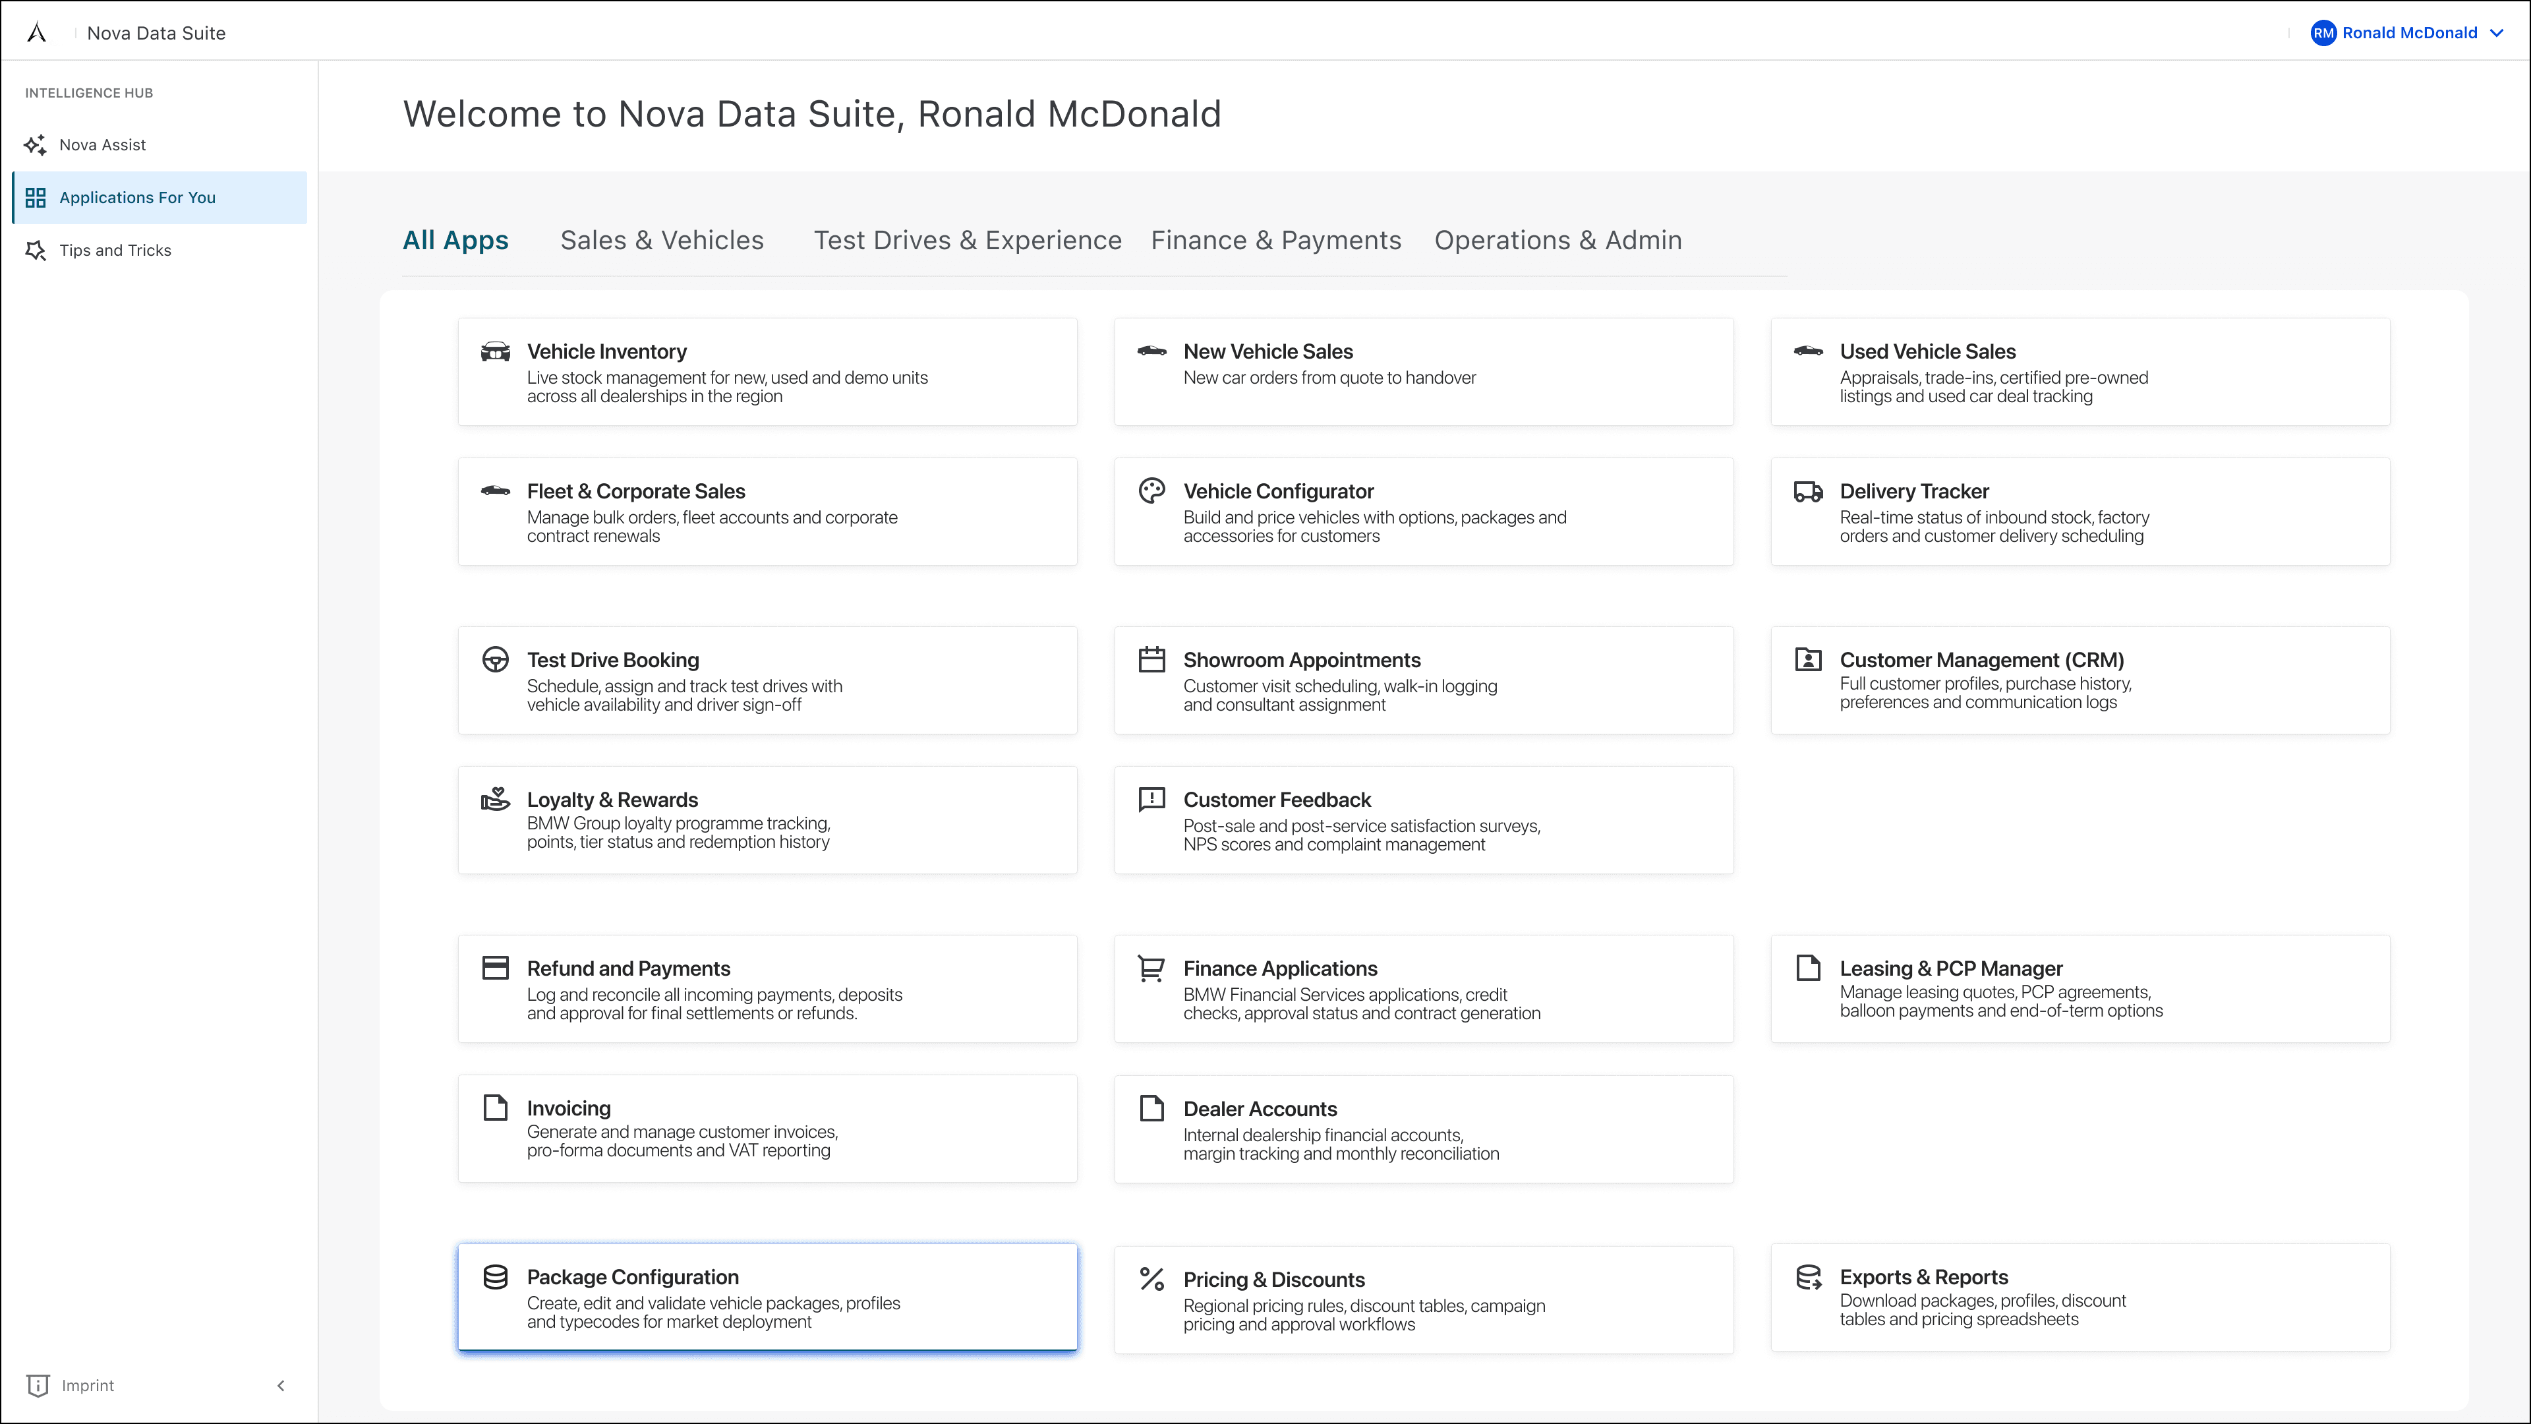The width and height of the screenshot is (2531, 1424).
Task: Open the Package Configuration app card
Action: pyautogui.click(x=767, y=1297)
